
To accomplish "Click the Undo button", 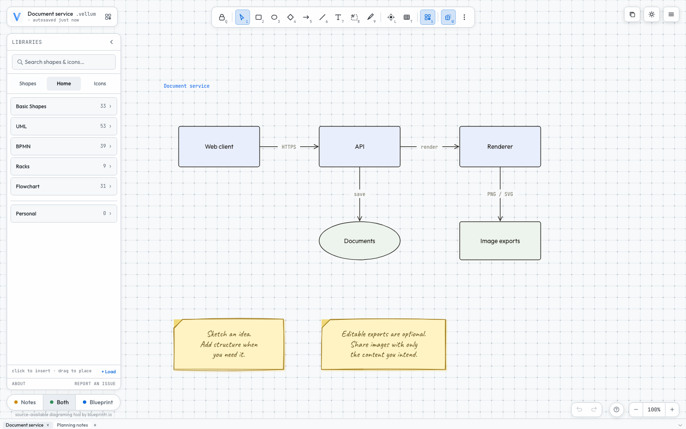I will pos(579,409).
